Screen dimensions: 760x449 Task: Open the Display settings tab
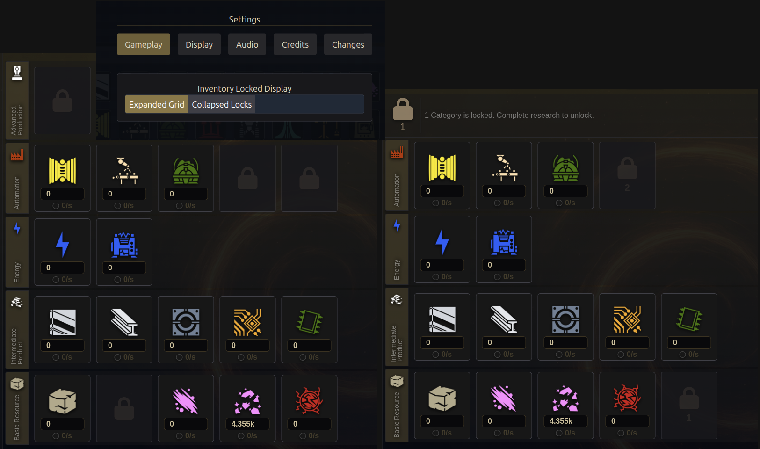point(199,44)
